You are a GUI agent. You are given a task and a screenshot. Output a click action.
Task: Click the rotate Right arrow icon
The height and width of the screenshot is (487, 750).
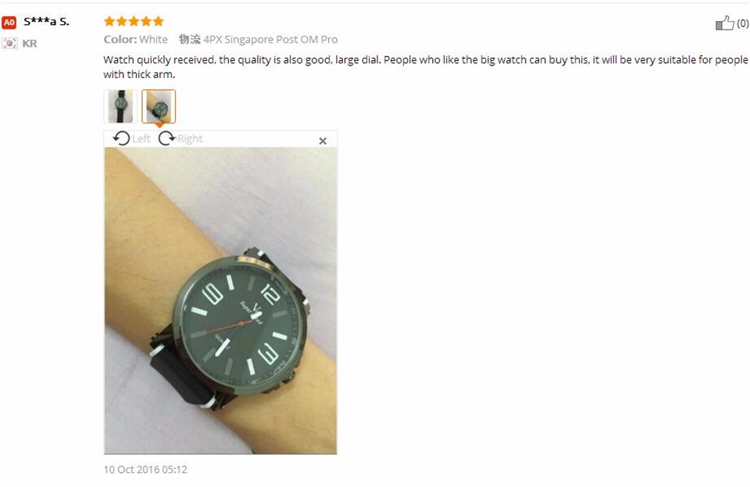click(167, 139)
